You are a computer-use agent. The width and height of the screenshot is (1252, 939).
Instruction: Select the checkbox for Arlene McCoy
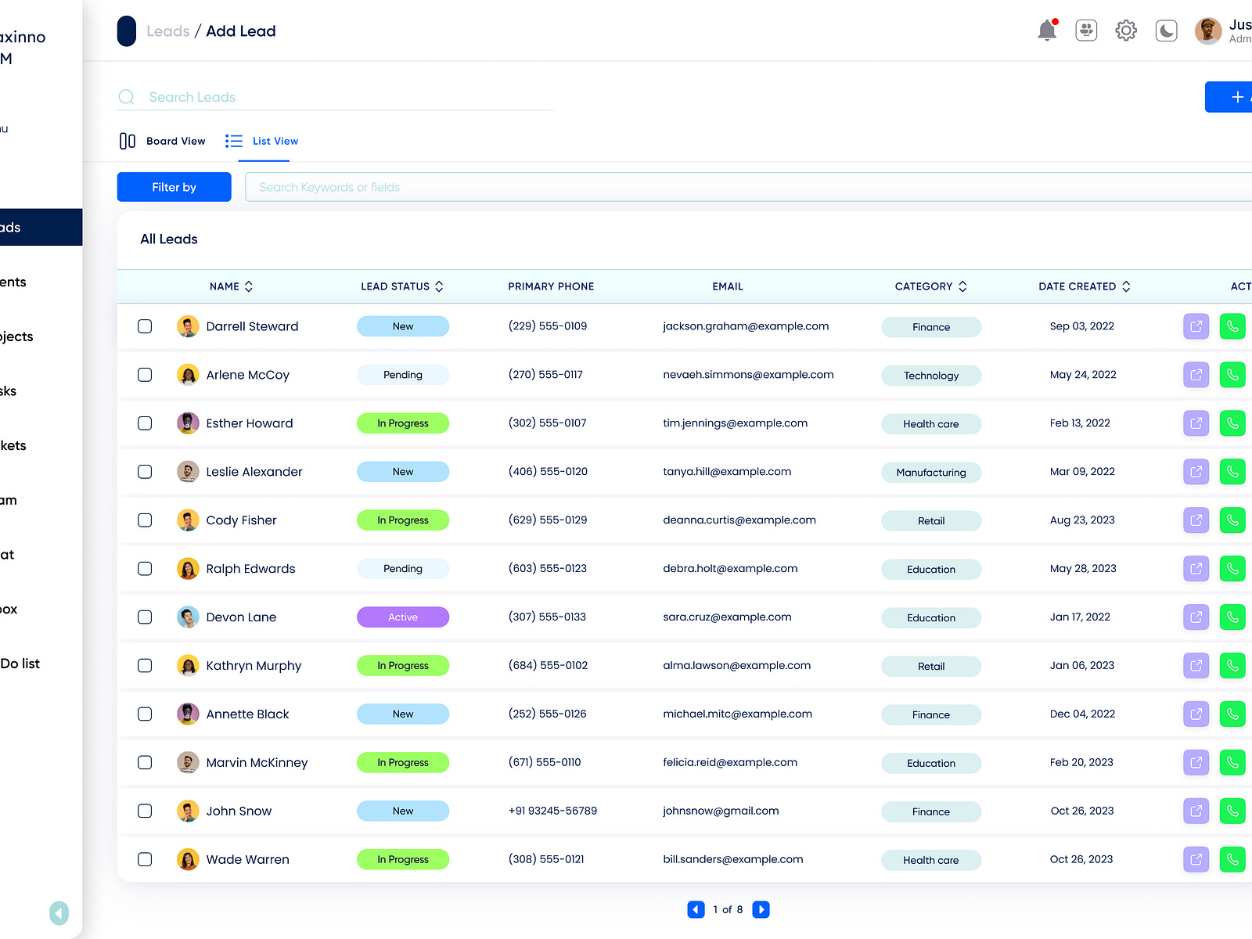click(x=145, y=375)
